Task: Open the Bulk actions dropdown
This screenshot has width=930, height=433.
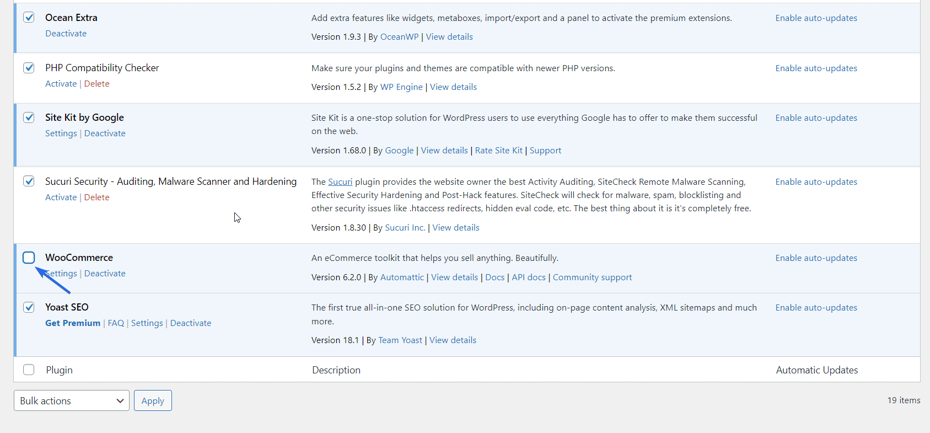Action: pyautogui.click(x=72, y=400)
